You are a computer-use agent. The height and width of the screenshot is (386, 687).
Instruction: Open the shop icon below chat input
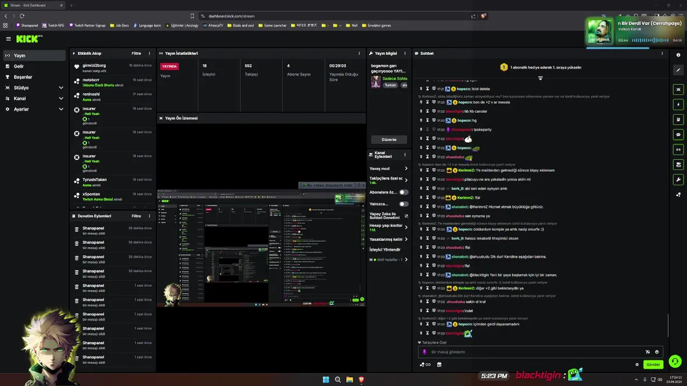(x=439, y=365)
